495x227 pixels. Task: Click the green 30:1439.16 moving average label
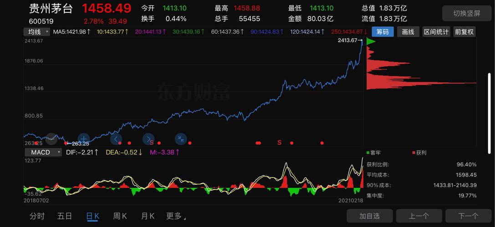(x=189, y=32)
